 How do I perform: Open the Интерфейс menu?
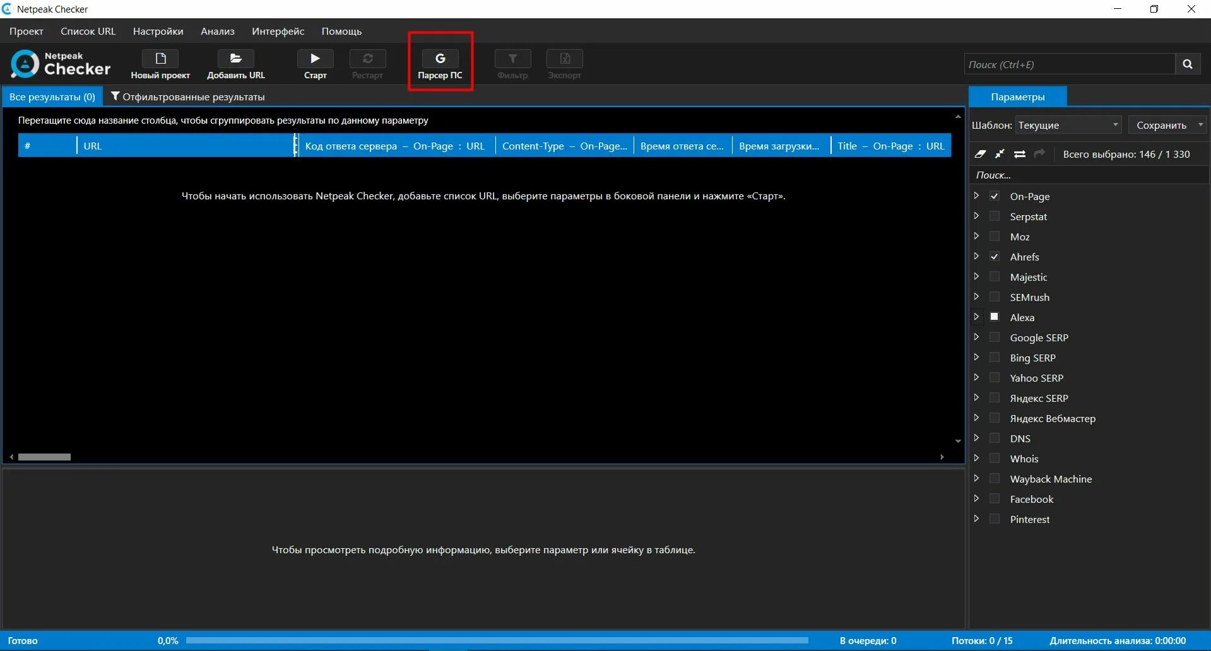coord(278,32)
